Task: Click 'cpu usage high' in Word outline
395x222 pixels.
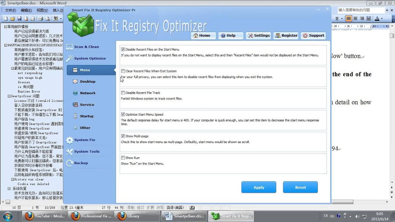Action: [30, 78]
